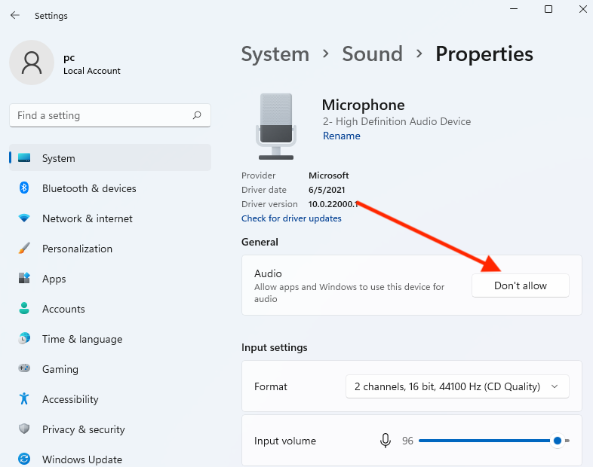Image resolution: width=593 pixels, height=467 pixels.
Task: Click Check for driver updates link
Action: (x=291, y=218)
